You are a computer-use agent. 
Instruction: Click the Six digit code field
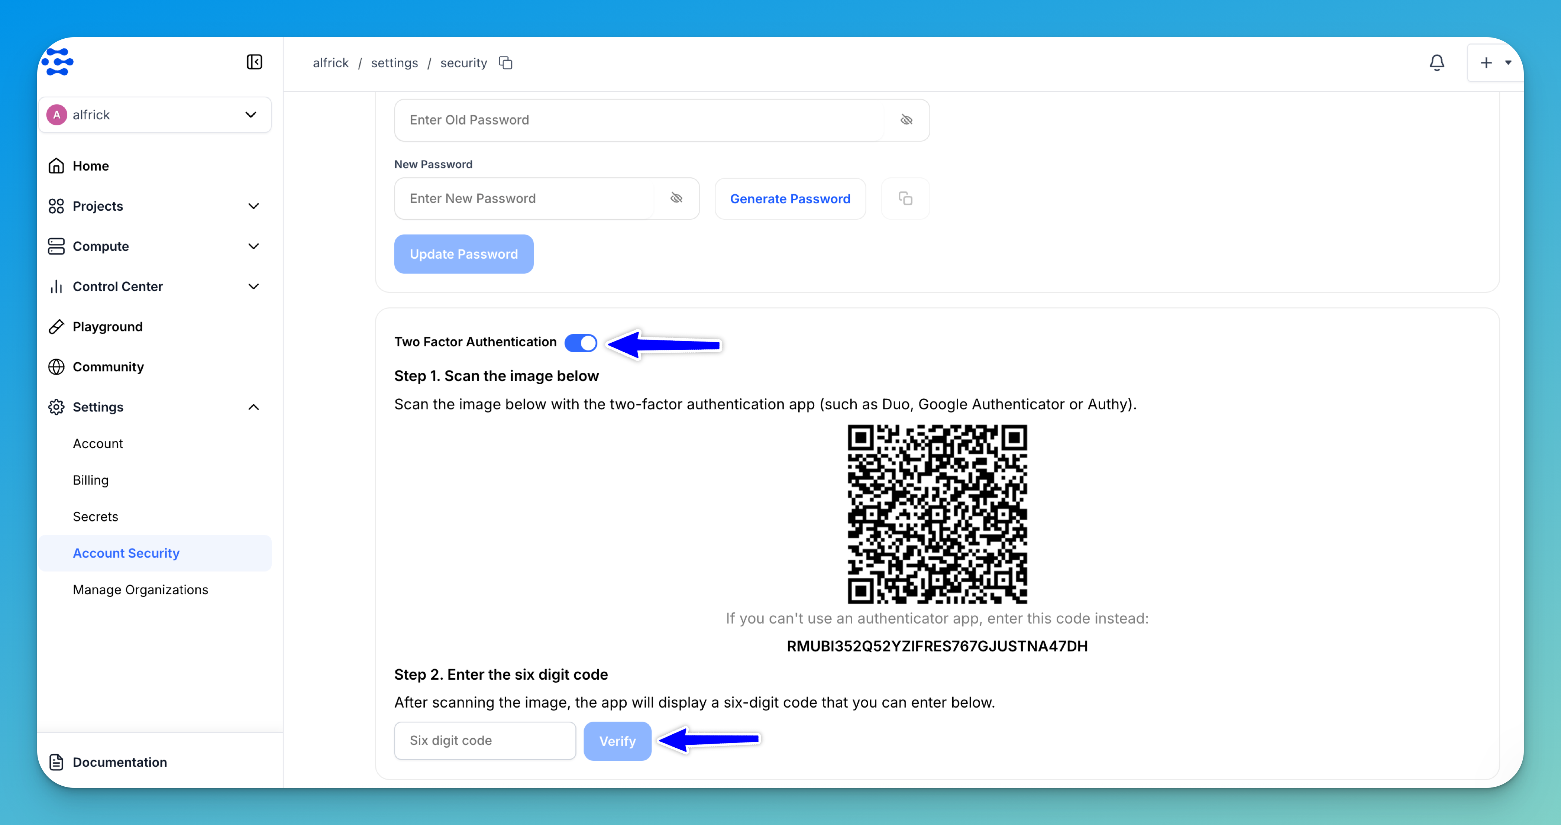coord(484,740)
